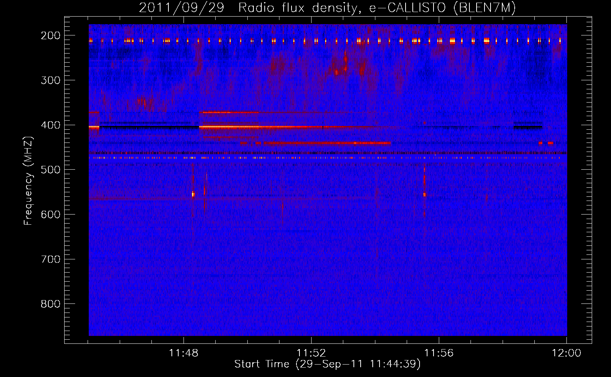This screenshot has height=377, width=611.
Task: Click the 11:52 time tick label
Action: click(311, 353)
